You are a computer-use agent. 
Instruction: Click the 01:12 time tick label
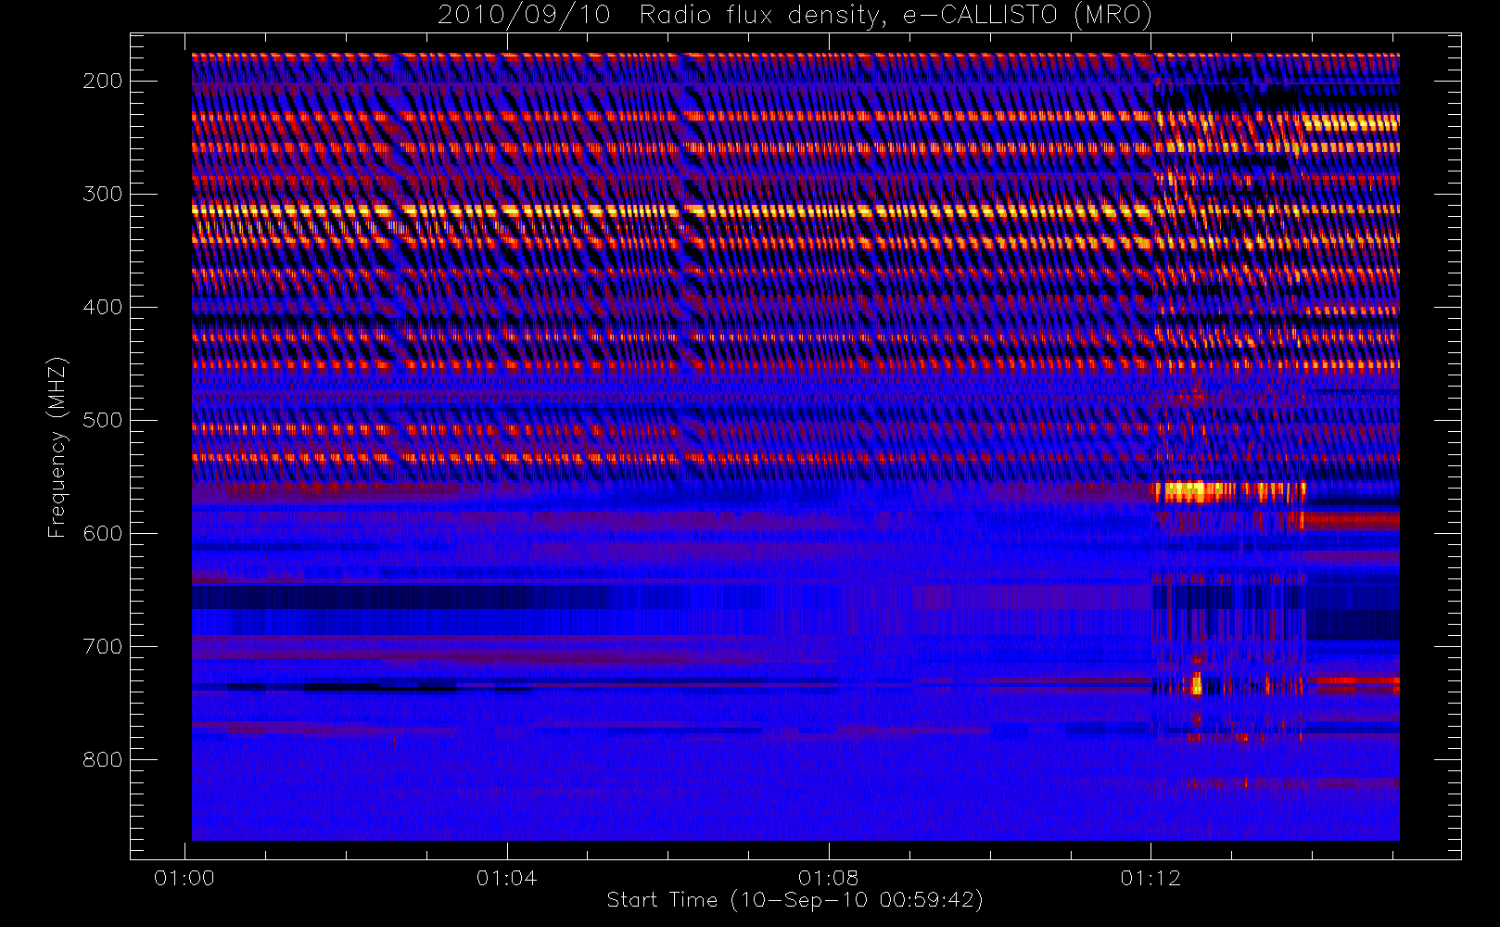coord(1150,877)
